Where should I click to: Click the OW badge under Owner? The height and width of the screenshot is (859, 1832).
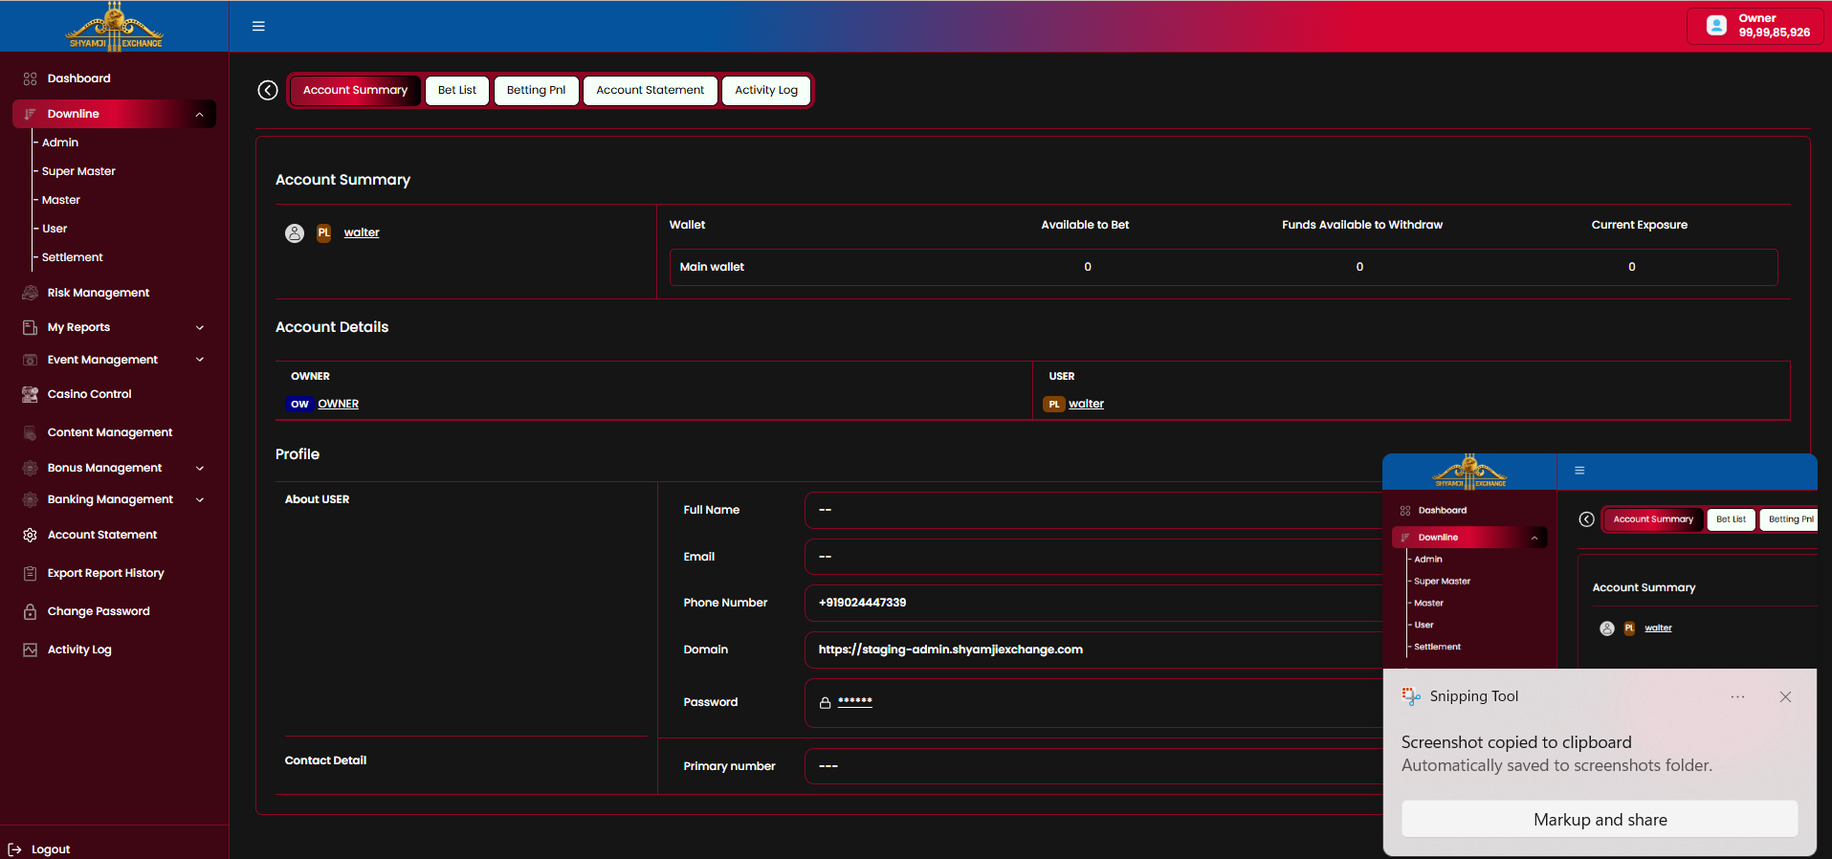click(x=299, y=404)
